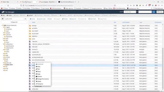The image size is (164, 92).
Task: Click the Go button next to the search field
Action: [154, 12]
